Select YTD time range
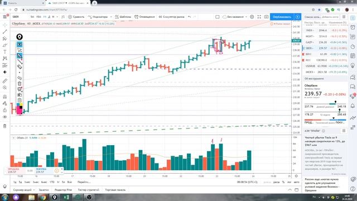 click(52, 182)
